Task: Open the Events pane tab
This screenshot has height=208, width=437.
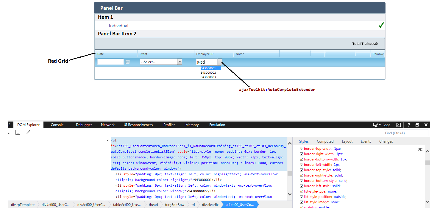Action: [366, 141]
